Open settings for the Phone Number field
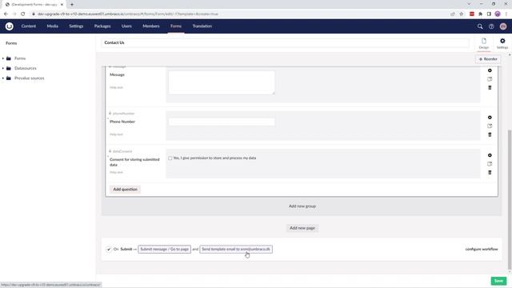This screenshot has height=288, width=512. pyautogui.click(x=490, y=118)
